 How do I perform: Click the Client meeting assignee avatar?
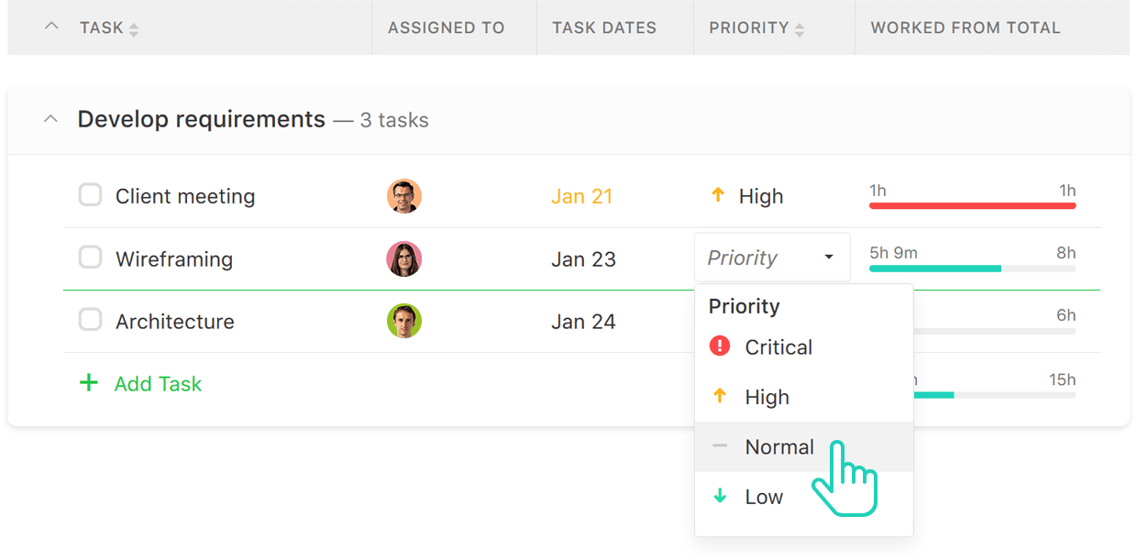403,196
